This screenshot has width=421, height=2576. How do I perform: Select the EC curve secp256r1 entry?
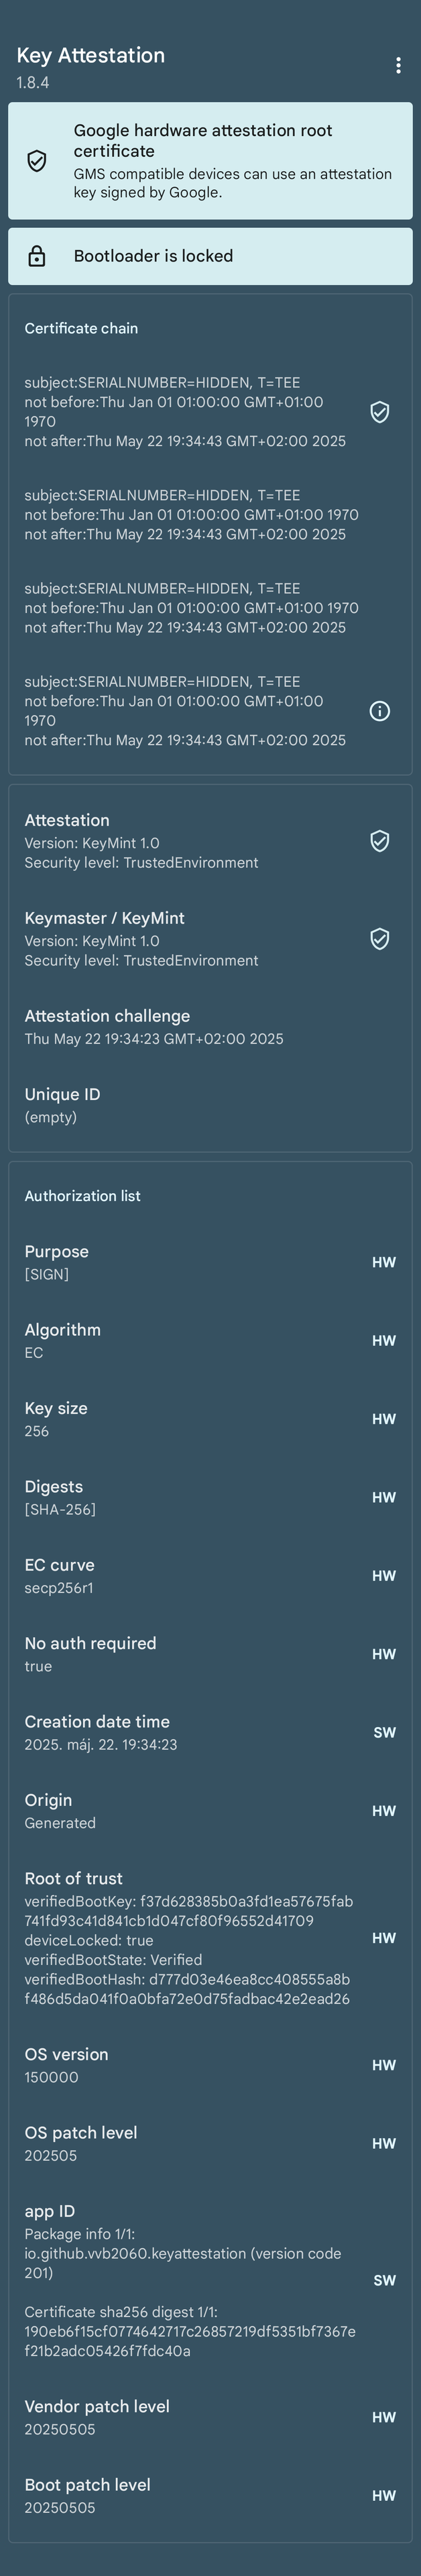(x=210, y=1575)
